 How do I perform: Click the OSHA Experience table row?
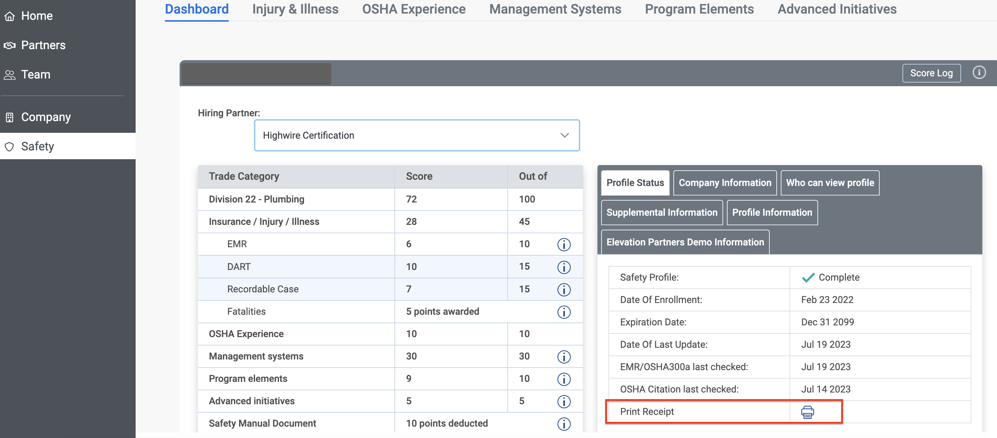[x=390, y=334]
